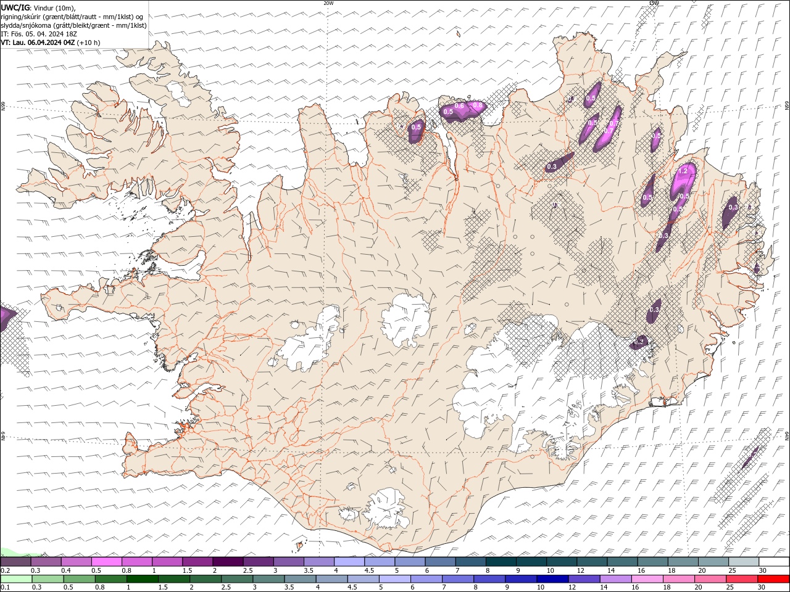Click the 12 violet swatch in lower legend
The image size is (790, 592).
point(584,579)
